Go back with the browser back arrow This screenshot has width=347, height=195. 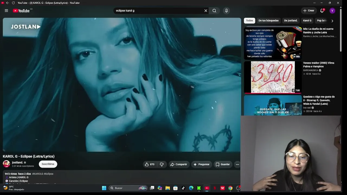(7, 3)
